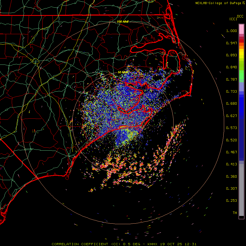Click the 100 NMI range ring label
This screenshot has height=246, width=246.
click(x=123, y=22)
